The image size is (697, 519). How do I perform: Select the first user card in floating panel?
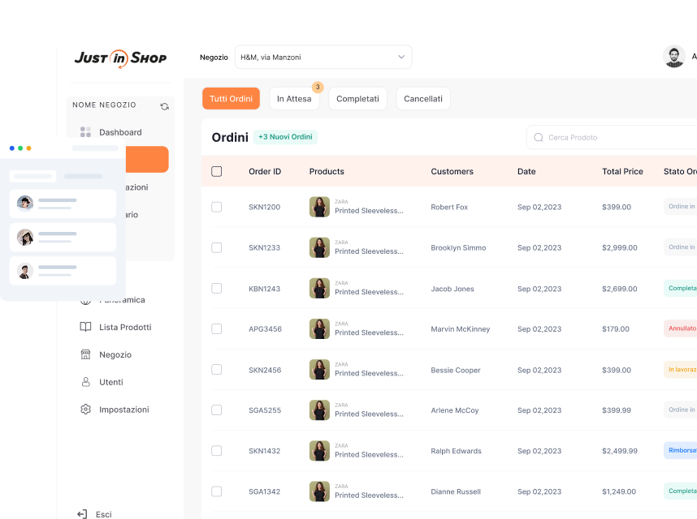(63, 204)
